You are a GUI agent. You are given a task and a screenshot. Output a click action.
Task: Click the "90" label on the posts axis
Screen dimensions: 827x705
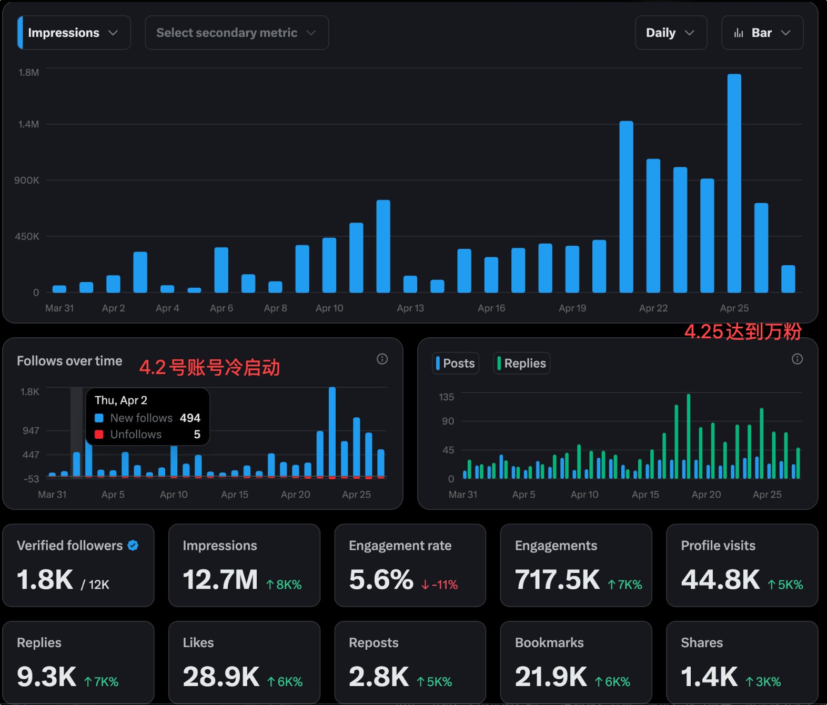pos(448,421)
